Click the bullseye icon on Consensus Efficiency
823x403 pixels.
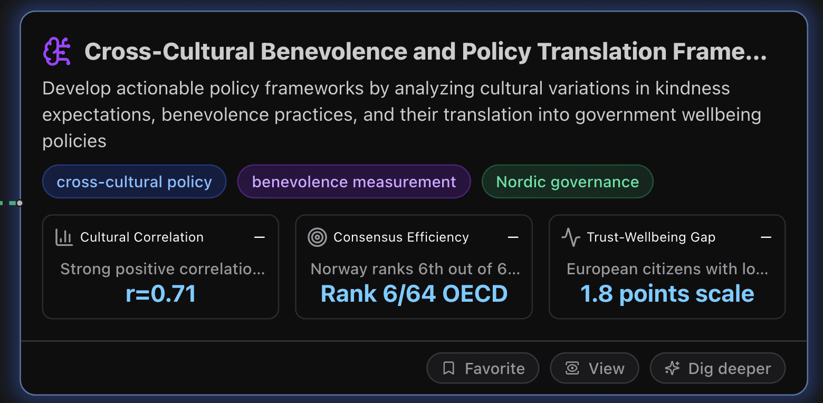click(317, 237)
